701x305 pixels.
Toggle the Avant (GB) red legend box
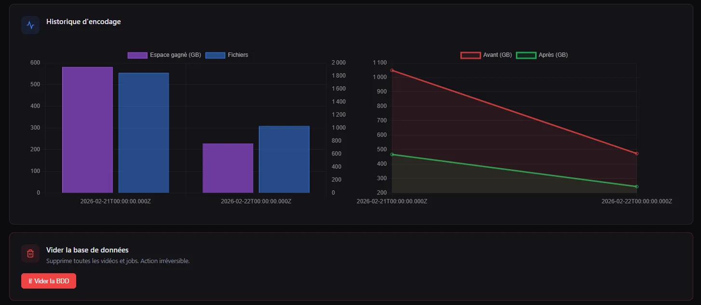coord(471,55)
